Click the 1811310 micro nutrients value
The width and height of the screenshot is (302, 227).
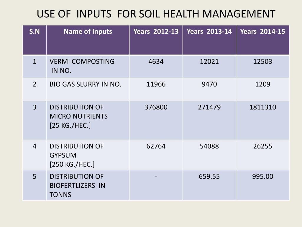pos(262,107)
